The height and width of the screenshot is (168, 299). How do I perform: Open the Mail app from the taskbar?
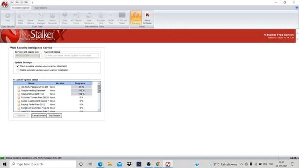click(120, 164)
